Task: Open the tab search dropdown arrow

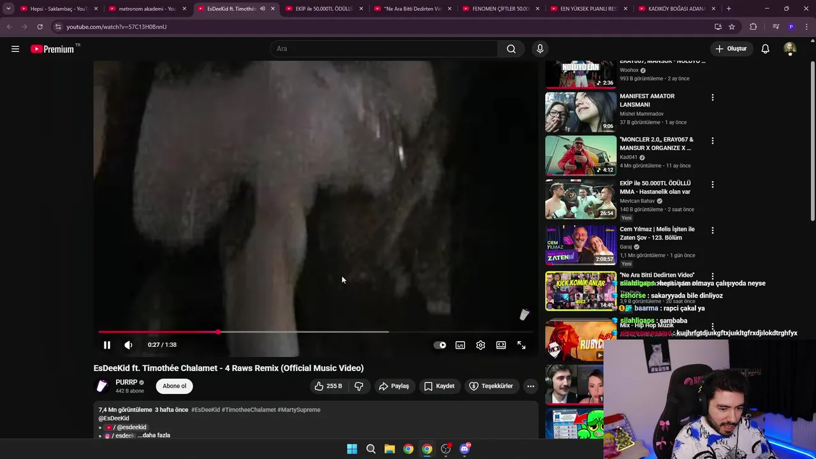Action: 8,8
